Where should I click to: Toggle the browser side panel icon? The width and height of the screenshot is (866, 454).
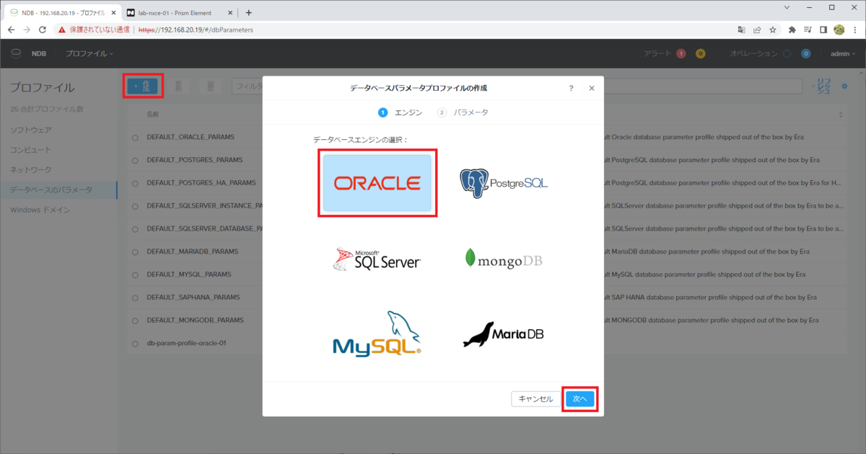pos(823,30)
